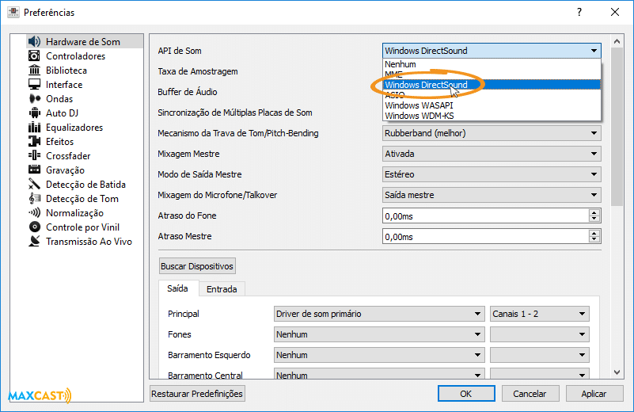
Task: Select ASIO option in dropdown list
Action: [394, 95]
